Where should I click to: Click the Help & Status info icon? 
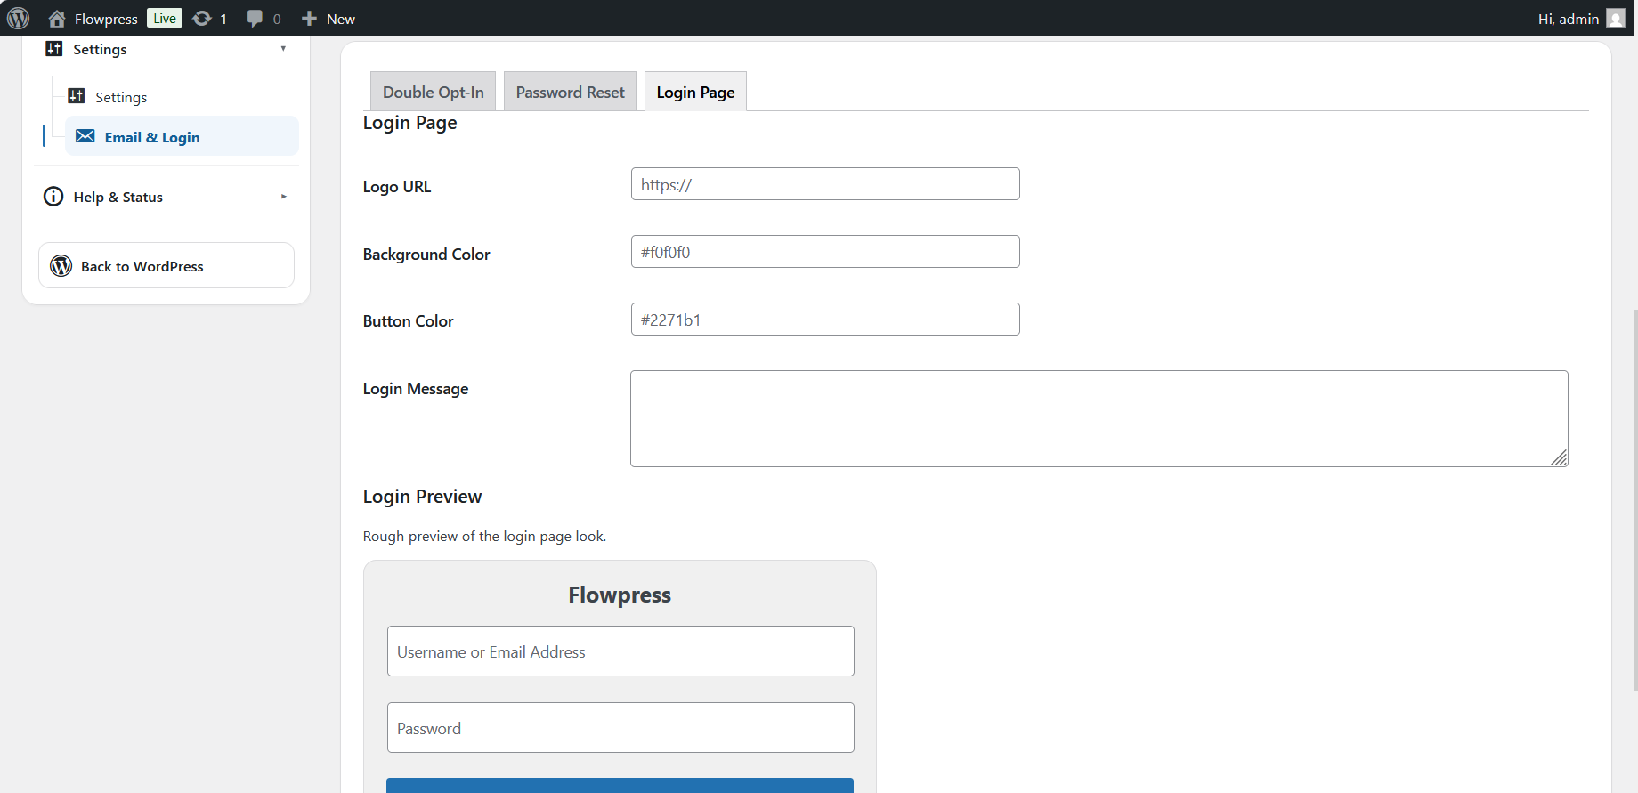click(53, 197)
